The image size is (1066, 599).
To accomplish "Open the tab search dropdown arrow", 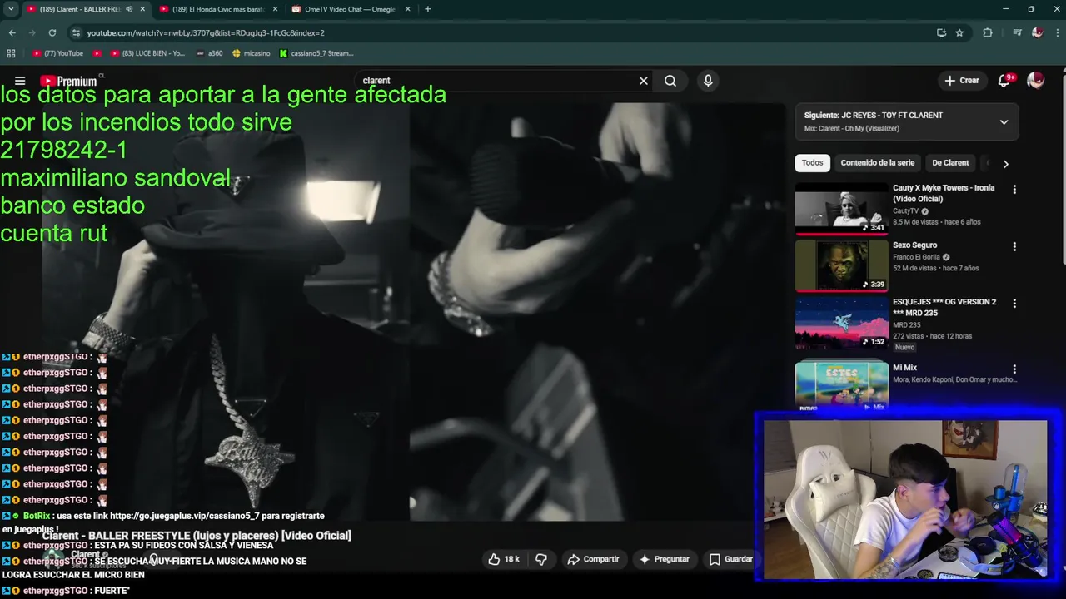I will [11, 9].
